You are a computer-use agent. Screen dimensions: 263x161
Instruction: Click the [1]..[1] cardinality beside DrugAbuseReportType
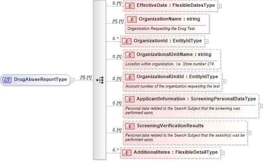86,77
